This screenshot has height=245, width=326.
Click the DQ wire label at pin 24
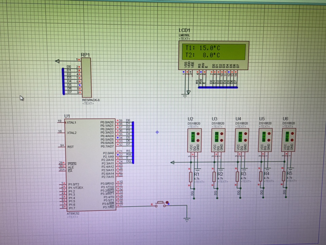pyautogui.click(x=128, y=161)
